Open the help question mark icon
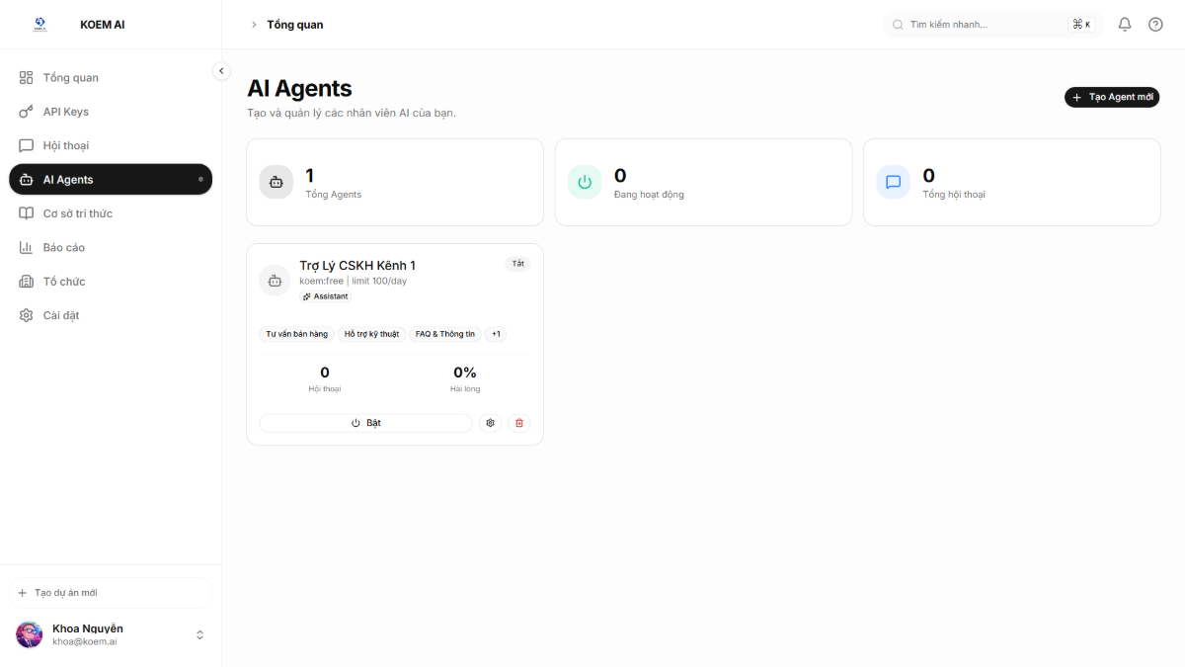The height and width of the screenshot is (667, 1185). pos(1155,25)
